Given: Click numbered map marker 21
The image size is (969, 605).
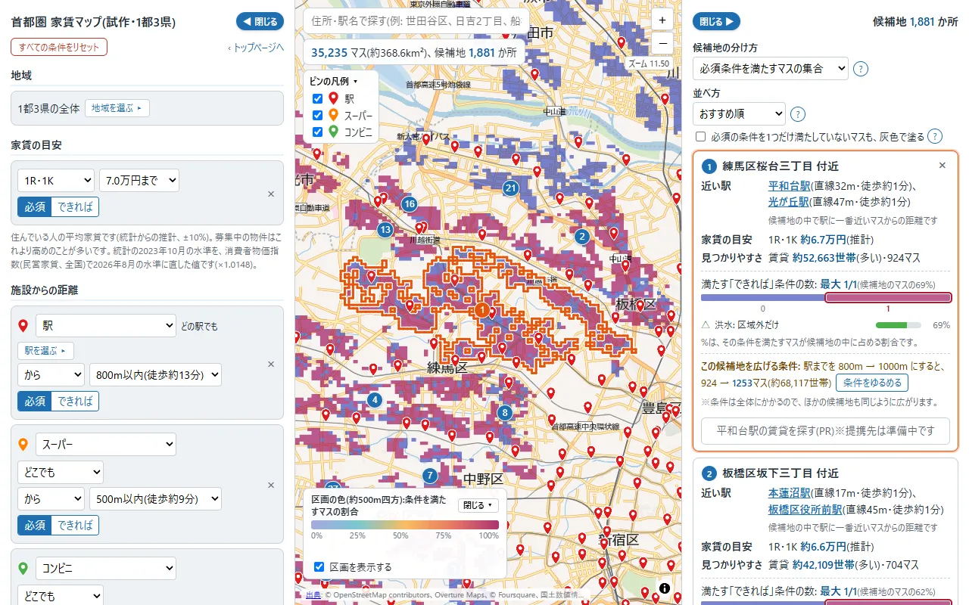Looking at the screenshot, I should (511, 188).
